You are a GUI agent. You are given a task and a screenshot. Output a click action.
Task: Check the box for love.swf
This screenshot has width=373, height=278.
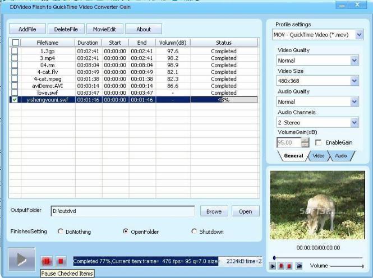click(15, 92)
